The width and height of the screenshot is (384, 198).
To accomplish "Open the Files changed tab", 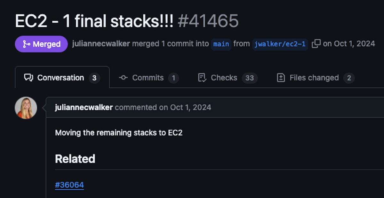I will [314, 78].
